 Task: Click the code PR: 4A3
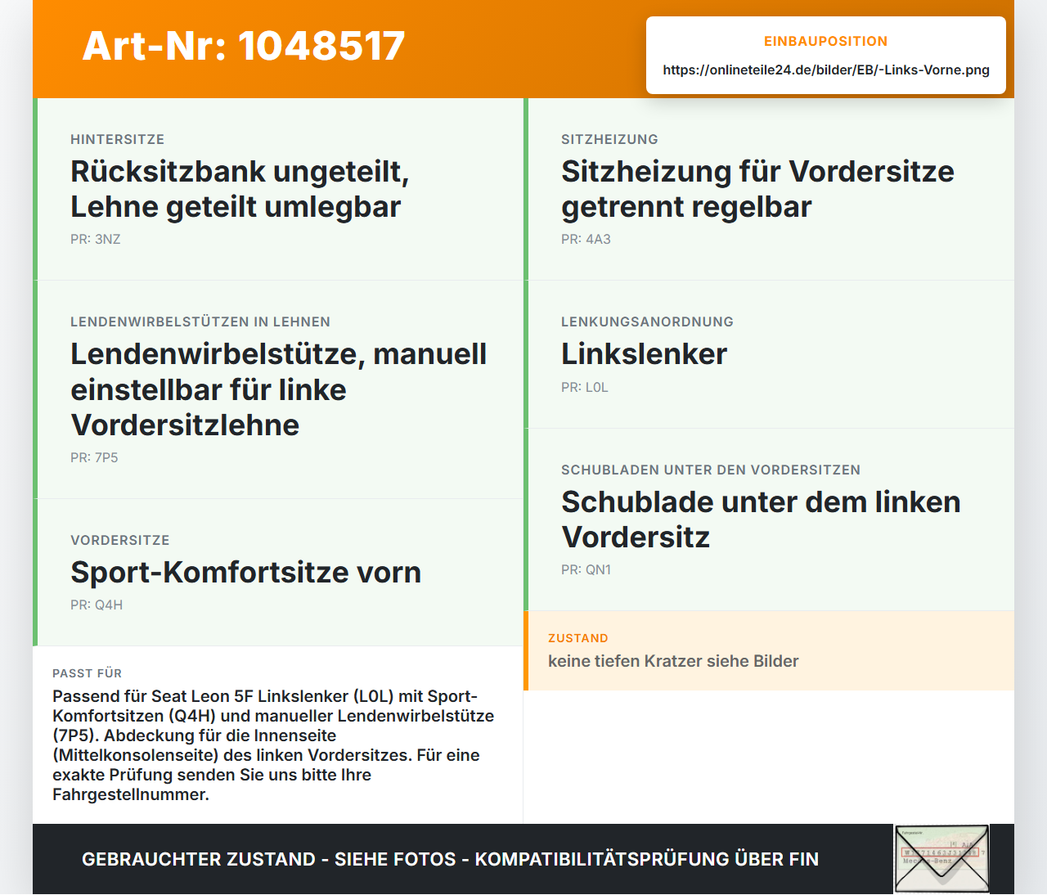[x=586, y=239]
